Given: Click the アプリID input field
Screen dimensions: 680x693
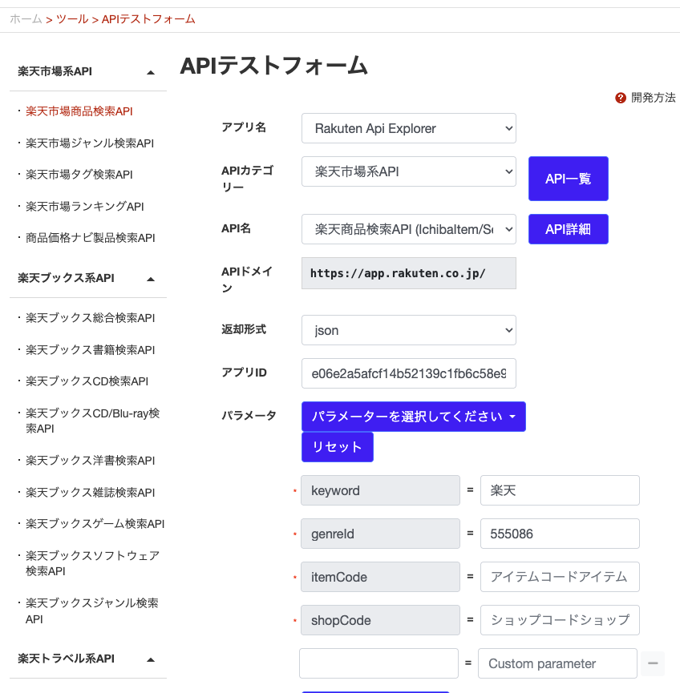Looking at the screenshot, I should [409, 373].
